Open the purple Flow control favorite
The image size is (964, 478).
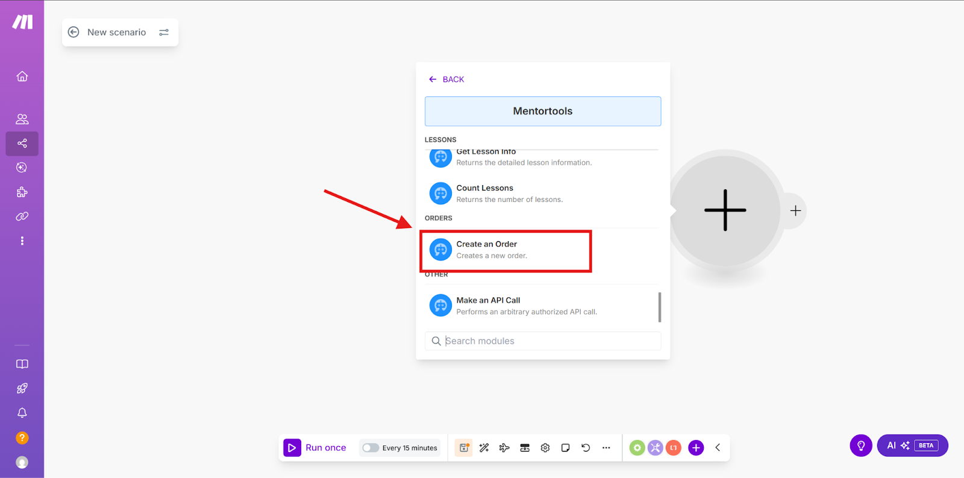[655, 448]
